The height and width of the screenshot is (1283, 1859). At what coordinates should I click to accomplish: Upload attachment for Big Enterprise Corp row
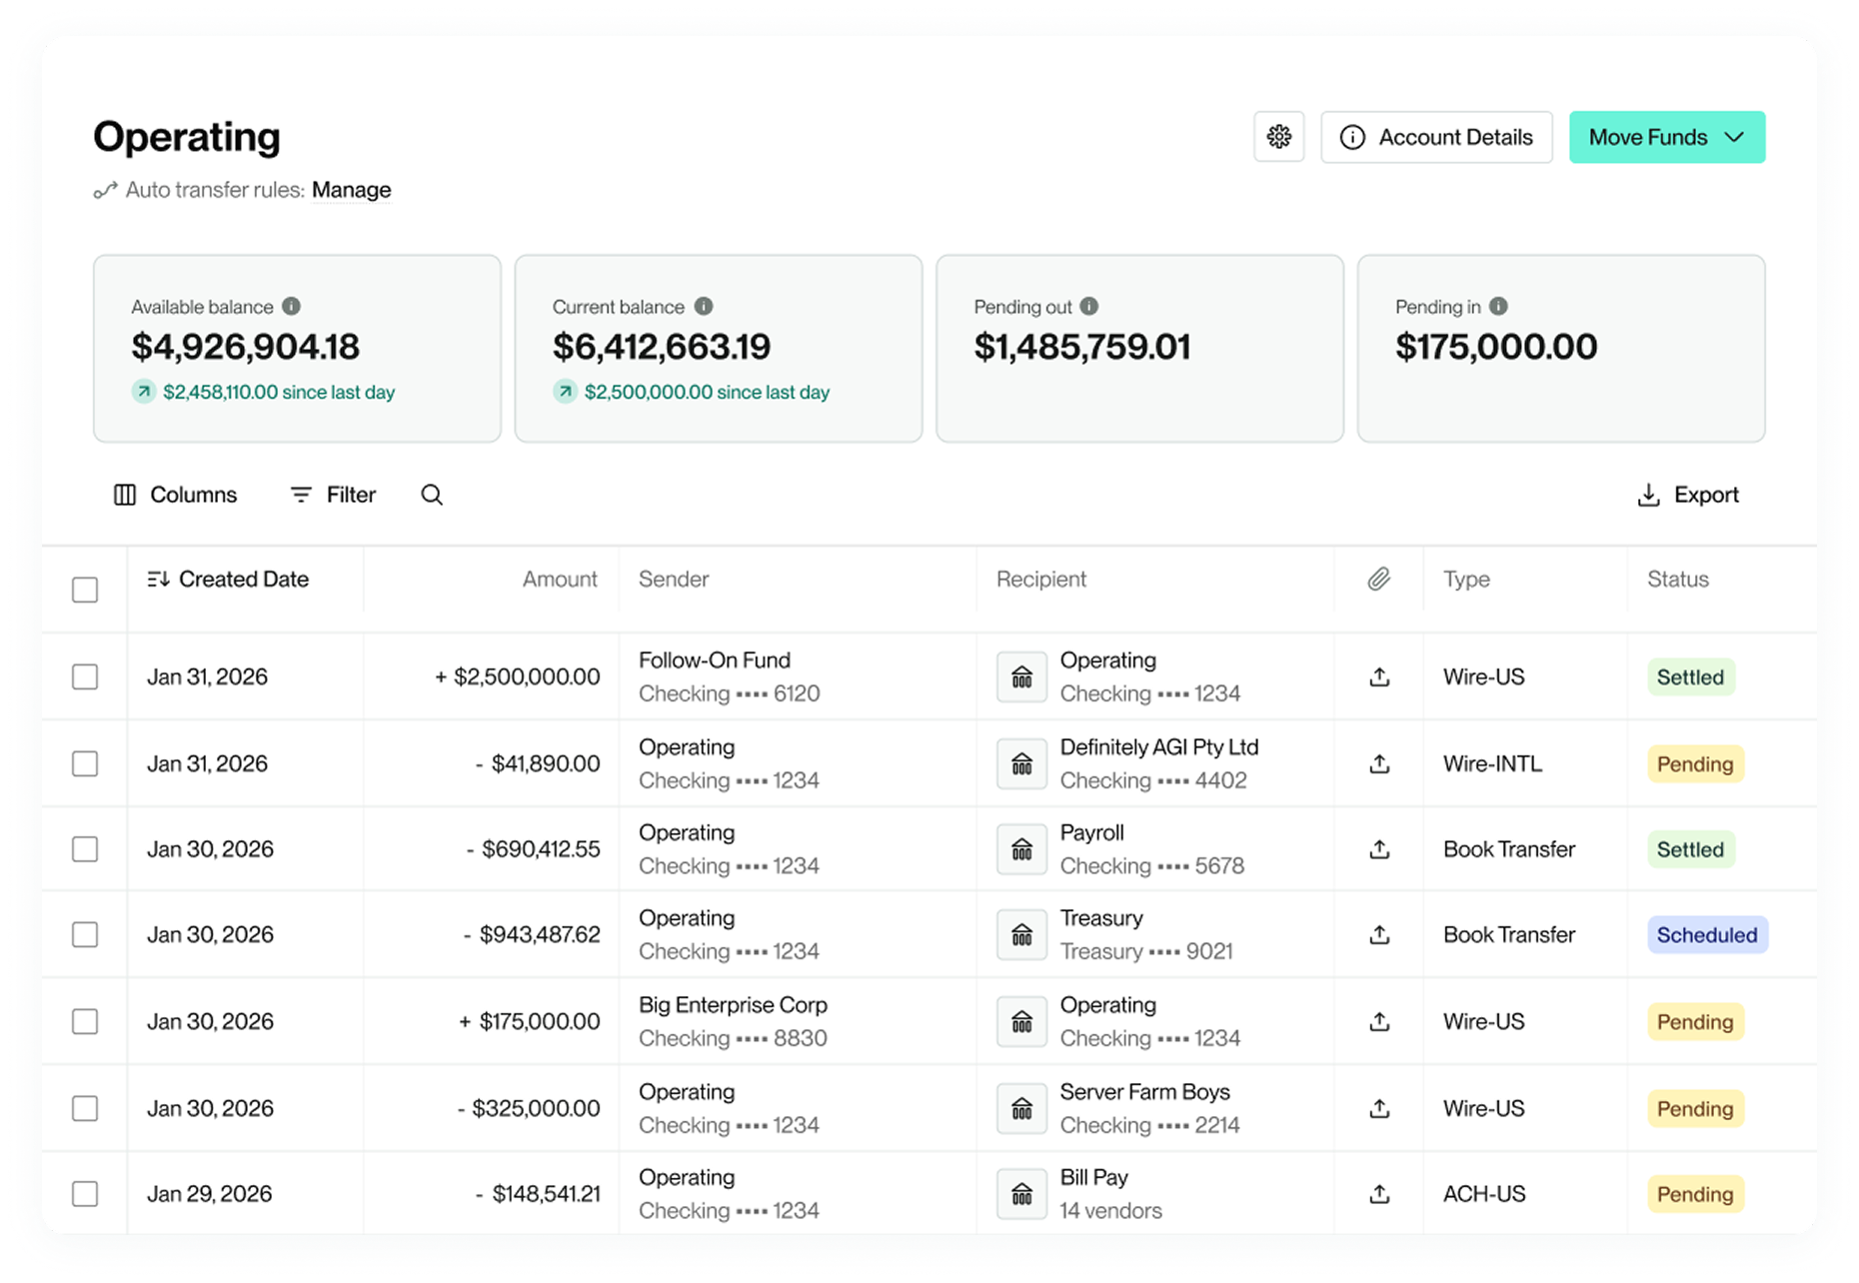click(x=1379, y=1021)
